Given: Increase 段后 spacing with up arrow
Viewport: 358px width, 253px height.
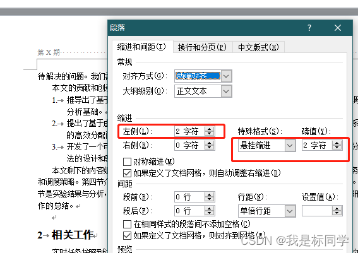Looking at the screenshot, I should pos(209,208).
